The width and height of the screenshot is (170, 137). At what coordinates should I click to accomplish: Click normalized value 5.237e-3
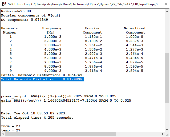tap(135, 41)
